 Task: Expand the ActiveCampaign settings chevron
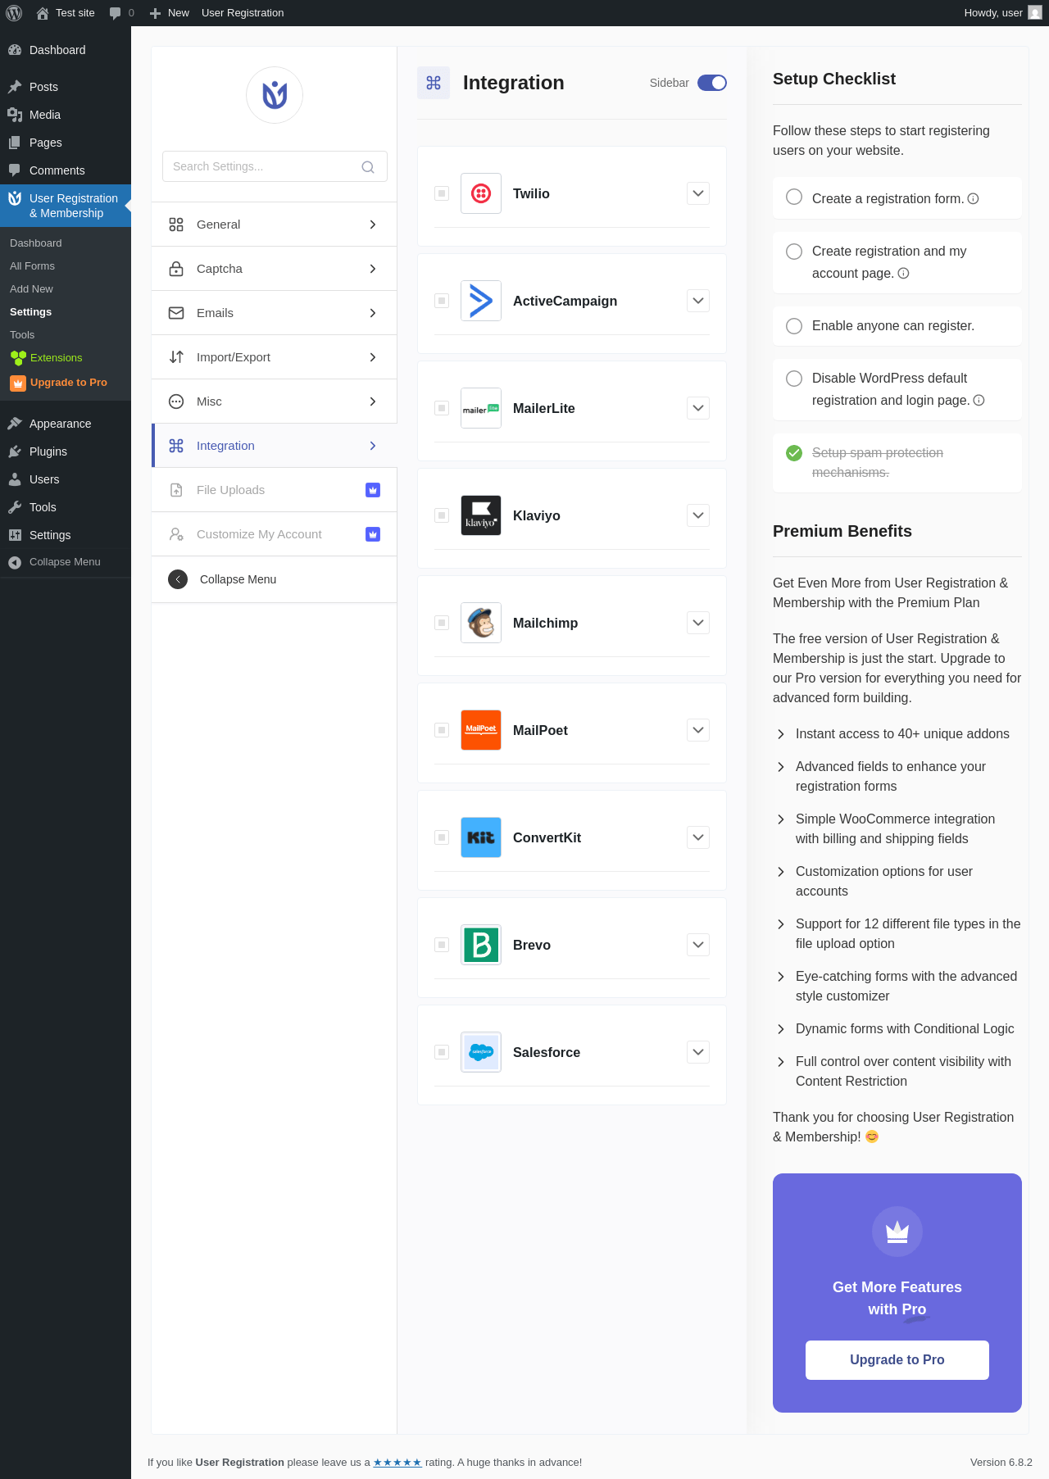coord(698,301)
